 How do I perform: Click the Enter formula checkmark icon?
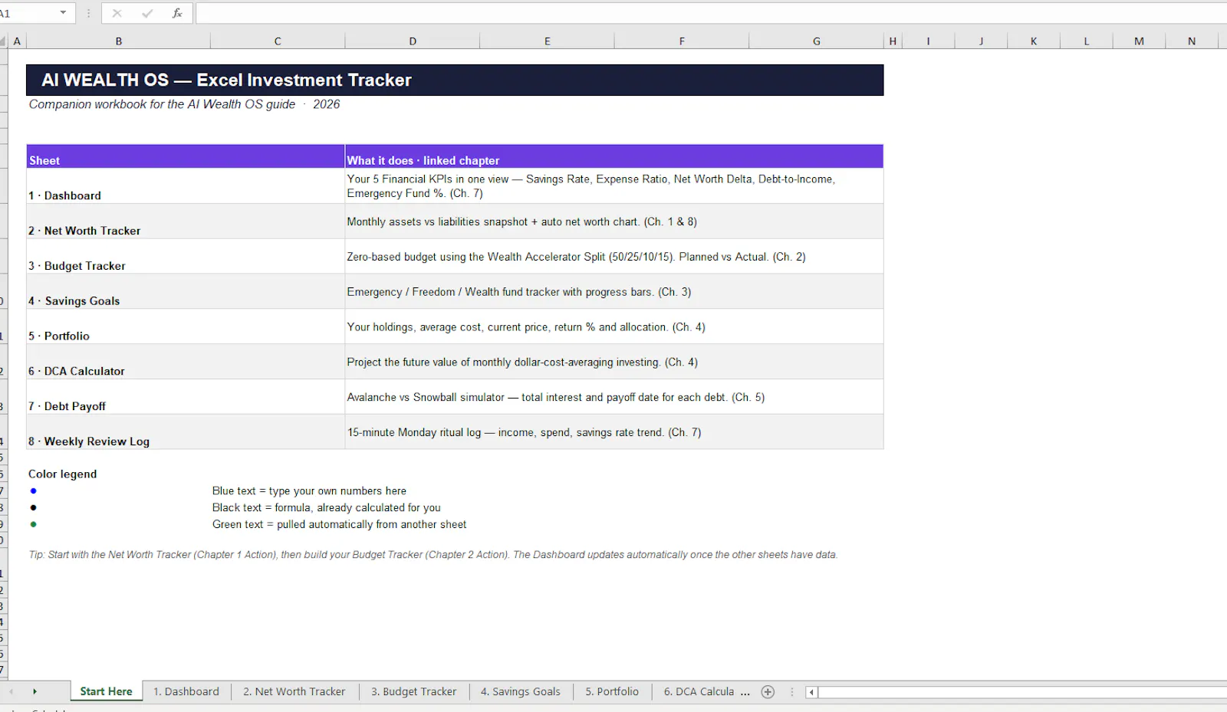147,13
